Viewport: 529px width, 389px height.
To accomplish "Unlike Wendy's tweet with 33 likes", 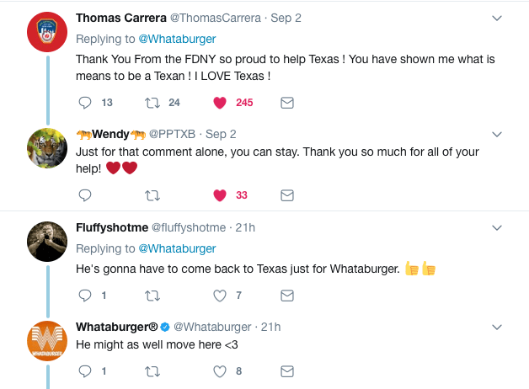I will point(220,195).
